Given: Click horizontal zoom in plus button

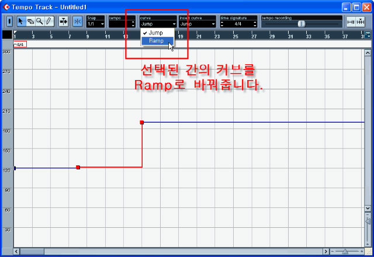Looking at the screenshot, I should [362, 252].
